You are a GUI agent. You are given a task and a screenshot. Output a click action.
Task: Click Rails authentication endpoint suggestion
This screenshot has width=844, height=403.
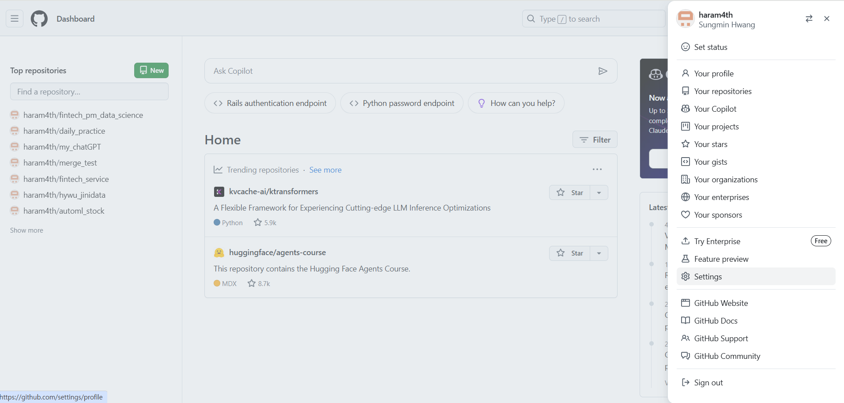(x=270, y=103)
